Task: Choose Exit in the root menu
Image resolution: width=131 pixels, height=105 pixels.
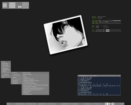Action: click(6, 77)
